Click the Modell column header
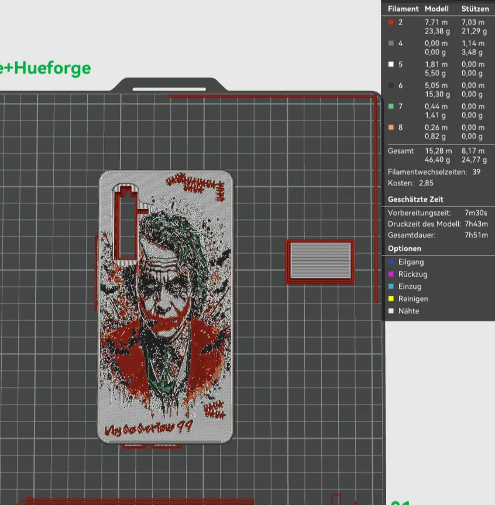The image size is (495, 505). tap(436, 9)
